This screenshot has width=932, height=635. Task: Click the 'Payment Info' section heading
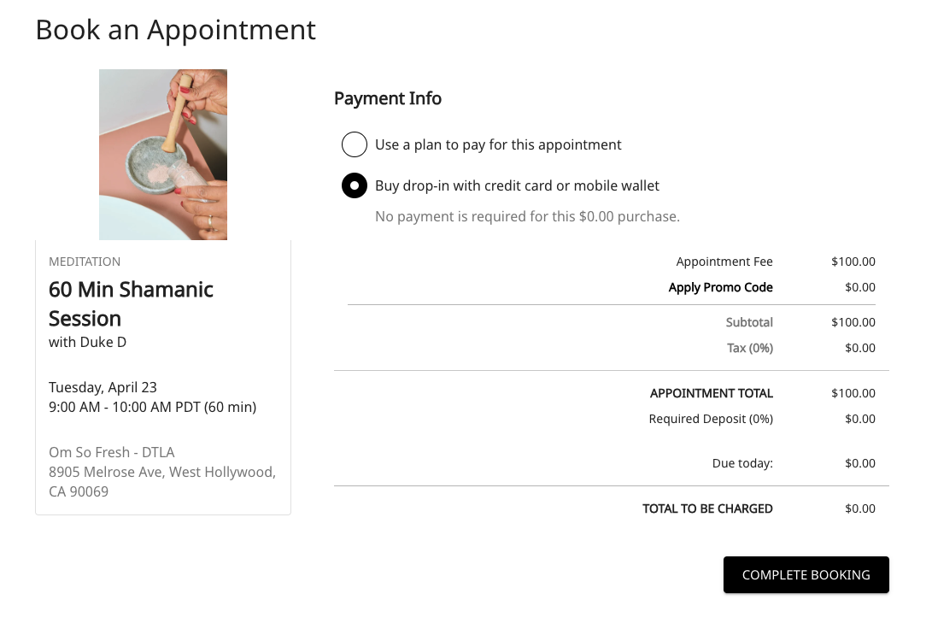(387, 98)
